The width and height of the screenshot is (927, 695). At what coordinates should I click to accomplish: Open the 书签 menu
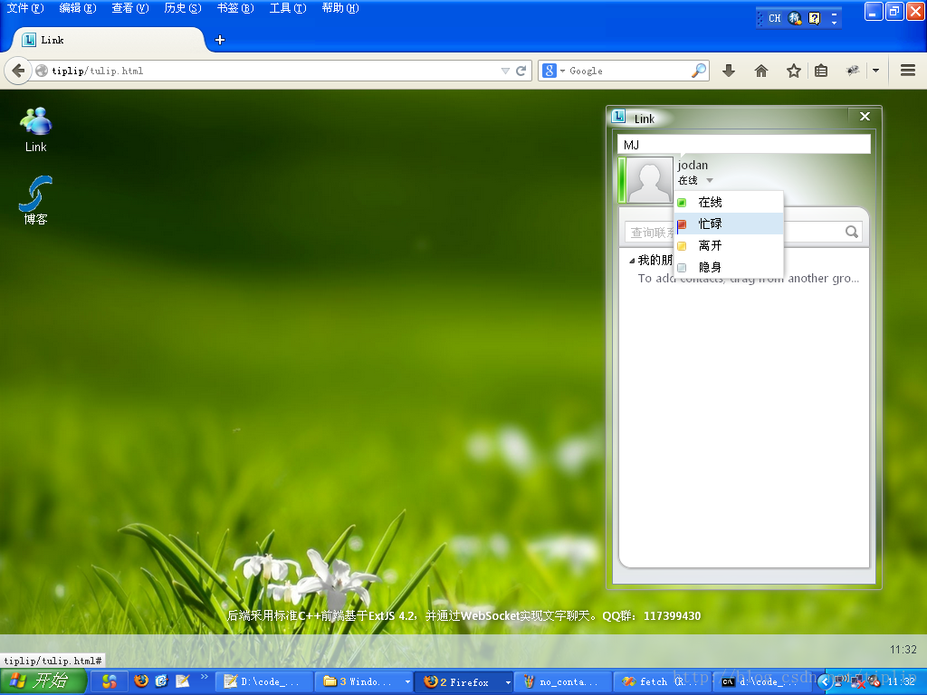pos(235,8)
